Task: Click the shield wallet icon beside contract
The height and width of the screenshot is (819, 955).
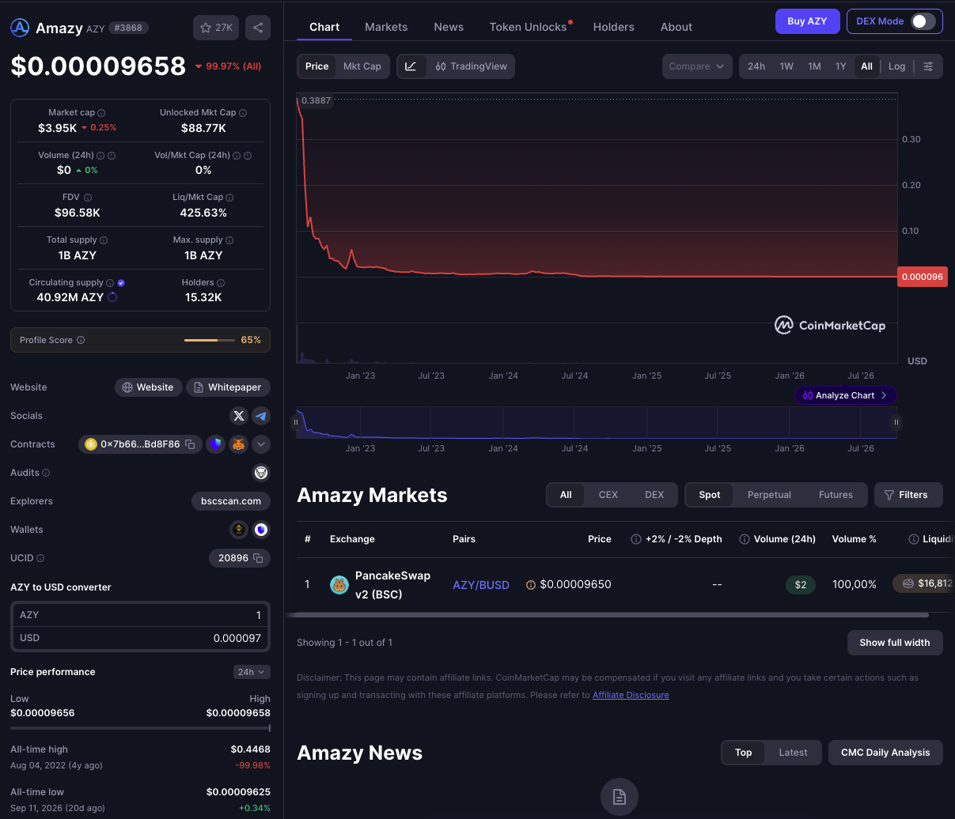Action: [216, 444]
